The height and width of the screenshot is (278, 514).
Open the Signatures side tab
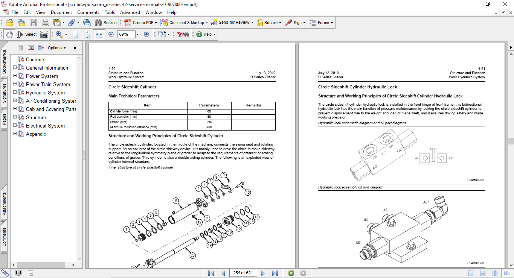click(x=5, y=93)
